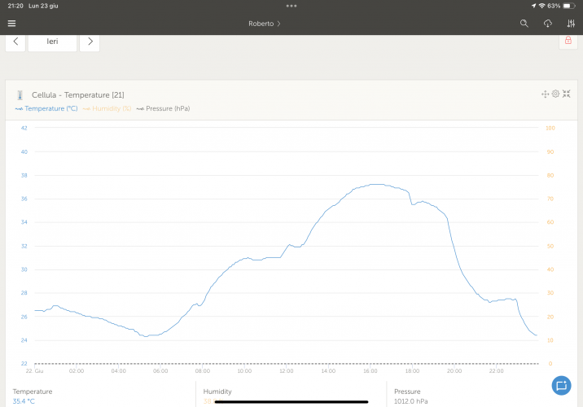Tap the Temperature 35.4 °C reading
The image size is (583, 407).
point(24,400)
